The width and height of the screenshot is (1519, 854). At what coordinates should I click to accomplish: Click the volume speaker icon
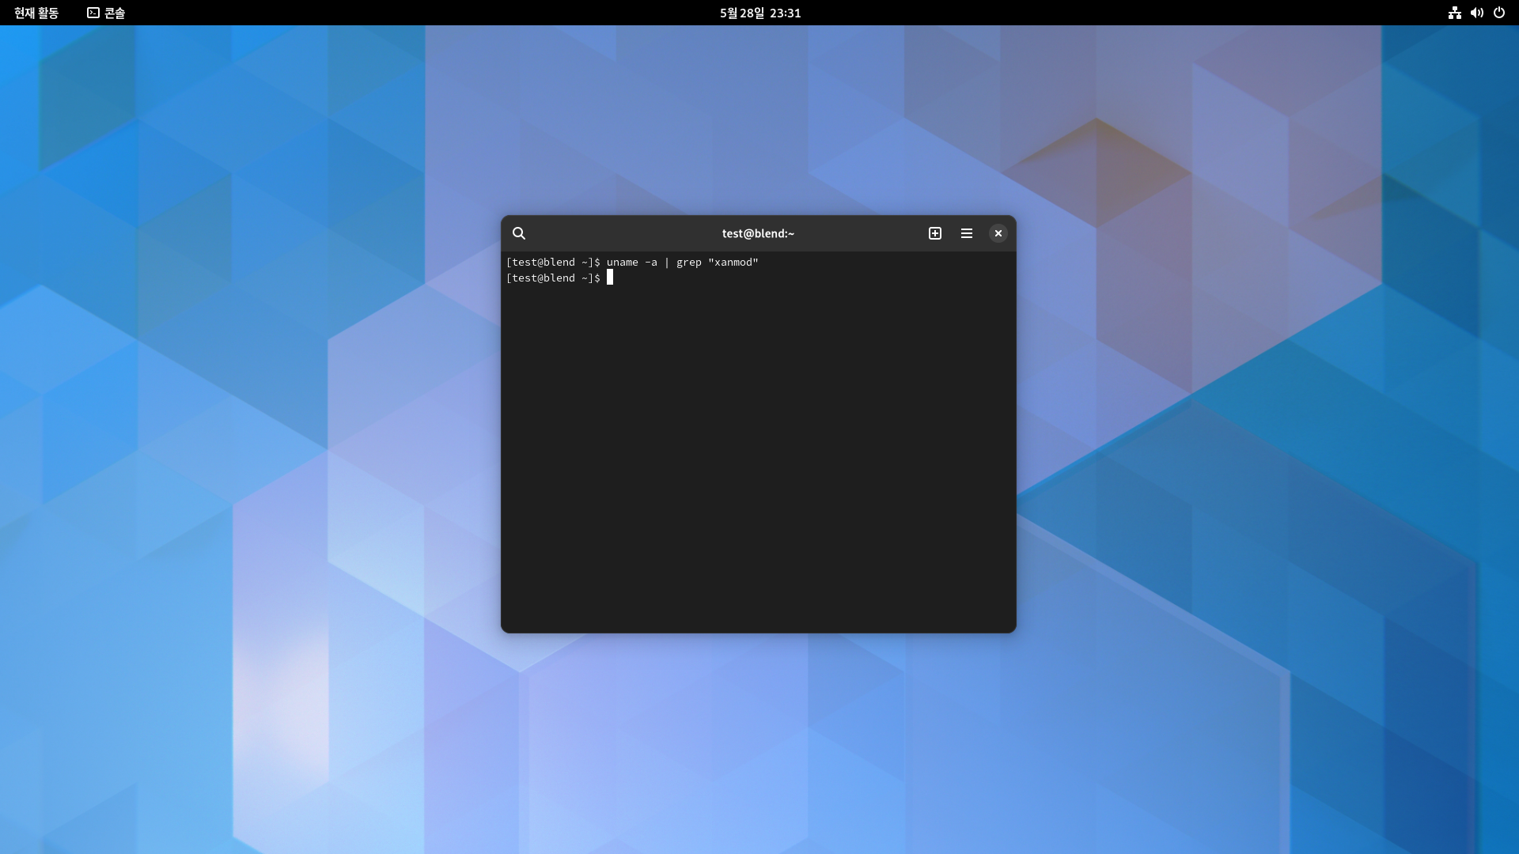(x=1476, y=13)
